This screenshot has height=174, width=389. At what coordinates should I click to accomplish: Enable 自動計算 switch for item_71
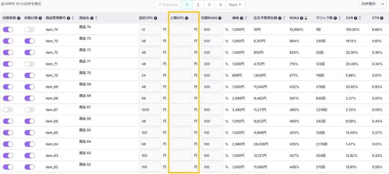pyautogui.click(x=29, y=64)
